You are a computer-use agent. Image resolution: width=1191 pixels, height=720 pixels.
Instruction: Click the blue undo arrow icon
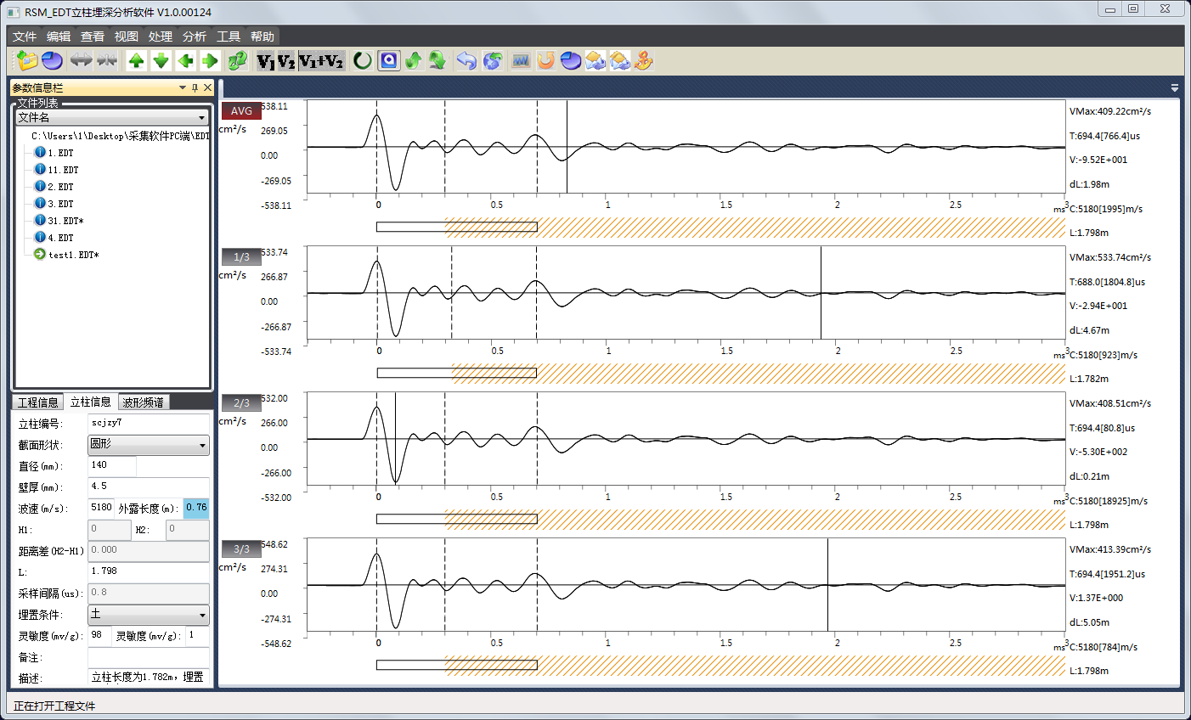(x=466, y=60)
